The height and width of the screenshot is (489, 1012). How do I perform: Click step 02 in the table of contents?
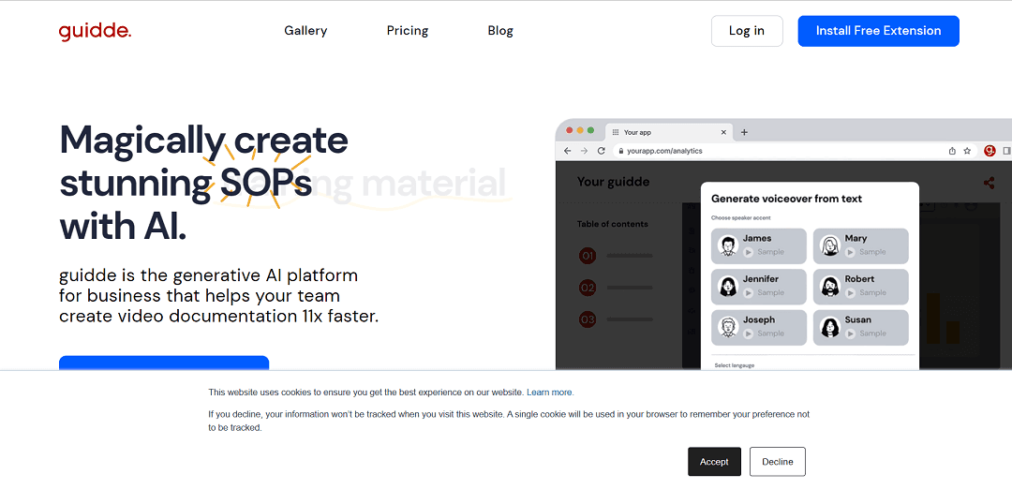pyautogui.click(x=588, y=288)
